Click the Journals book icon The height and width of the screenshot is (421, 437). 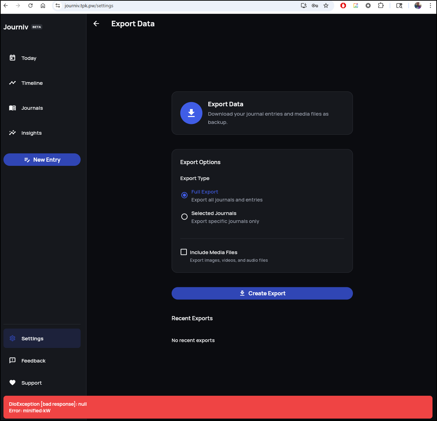click(12, 108)
